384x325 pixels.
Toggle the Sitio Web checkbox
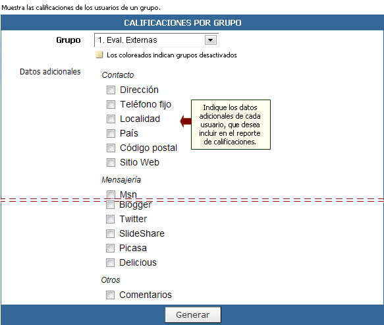point(111,162)
